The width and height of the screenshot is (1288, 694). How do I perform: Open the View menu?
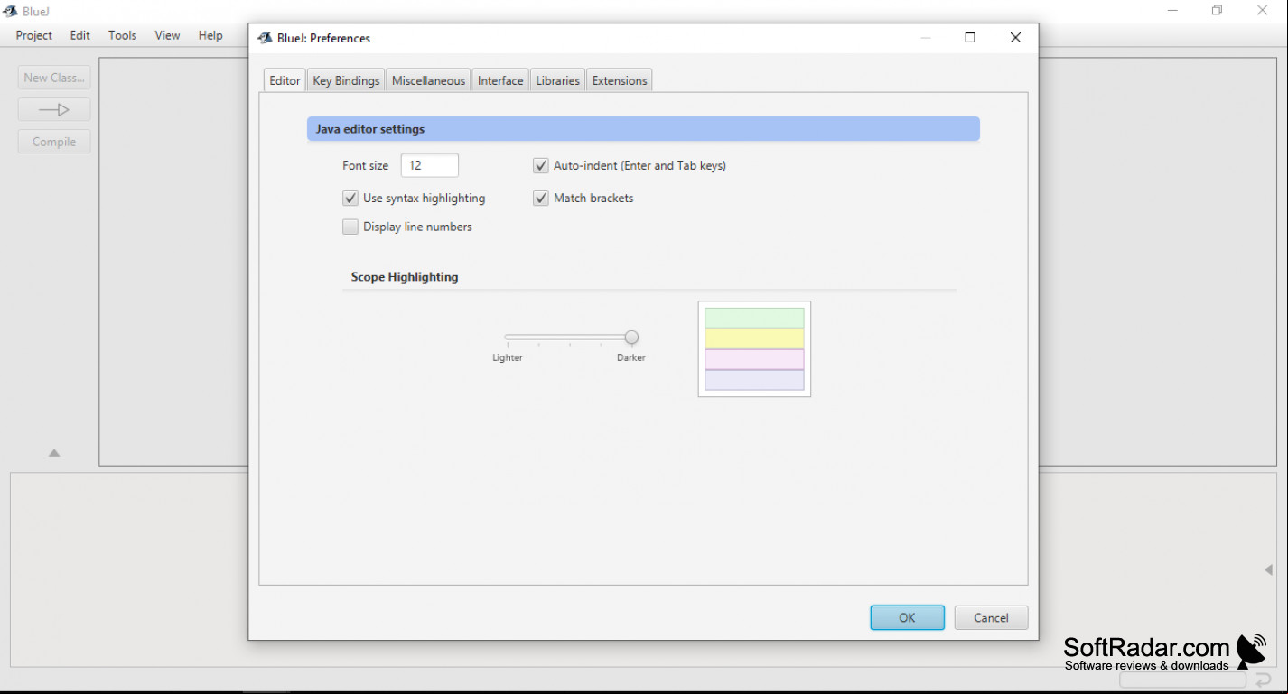pyautogui.click(x=167, y=35)
